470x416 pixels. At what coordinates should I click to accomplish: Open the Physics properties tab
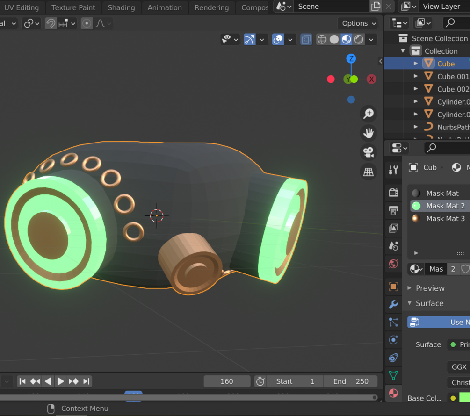tap(393, 340)
